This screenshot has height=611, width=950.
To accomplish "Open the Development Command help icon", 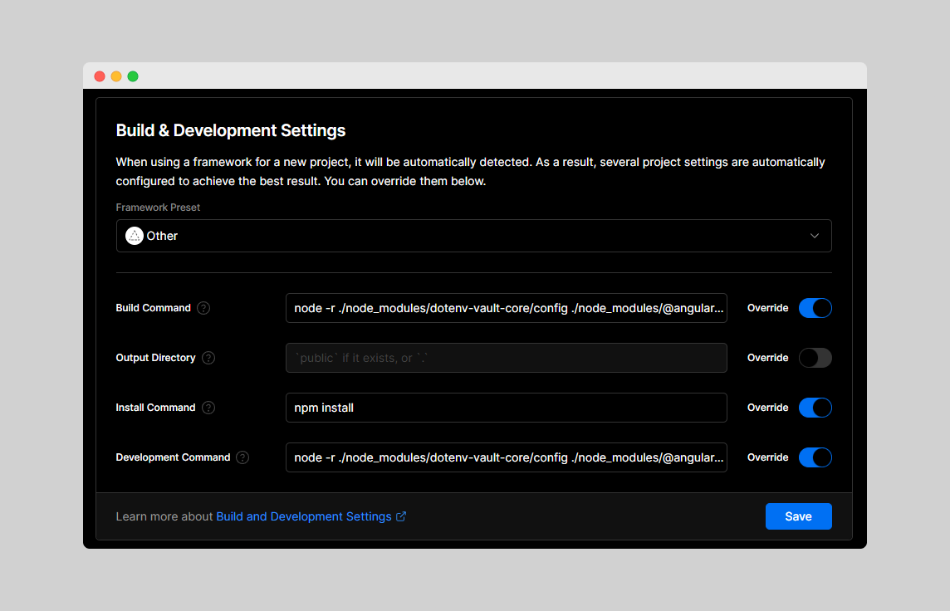I will tap(242, 457).
